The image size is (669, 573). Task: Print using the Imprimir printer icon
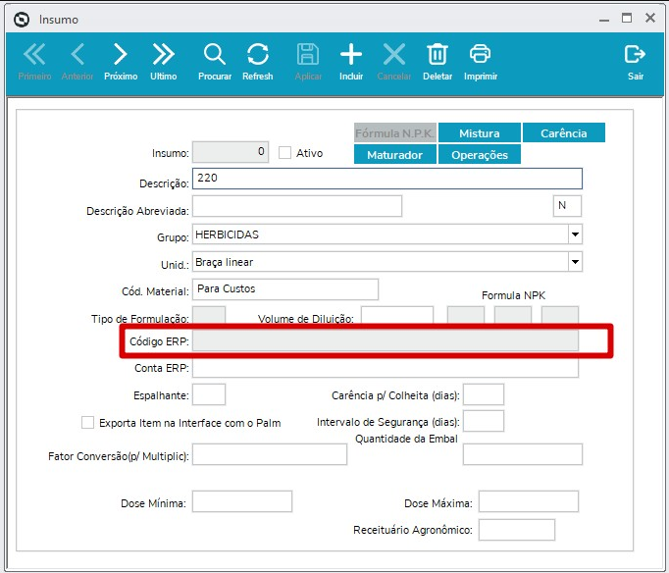click(481, 55)
